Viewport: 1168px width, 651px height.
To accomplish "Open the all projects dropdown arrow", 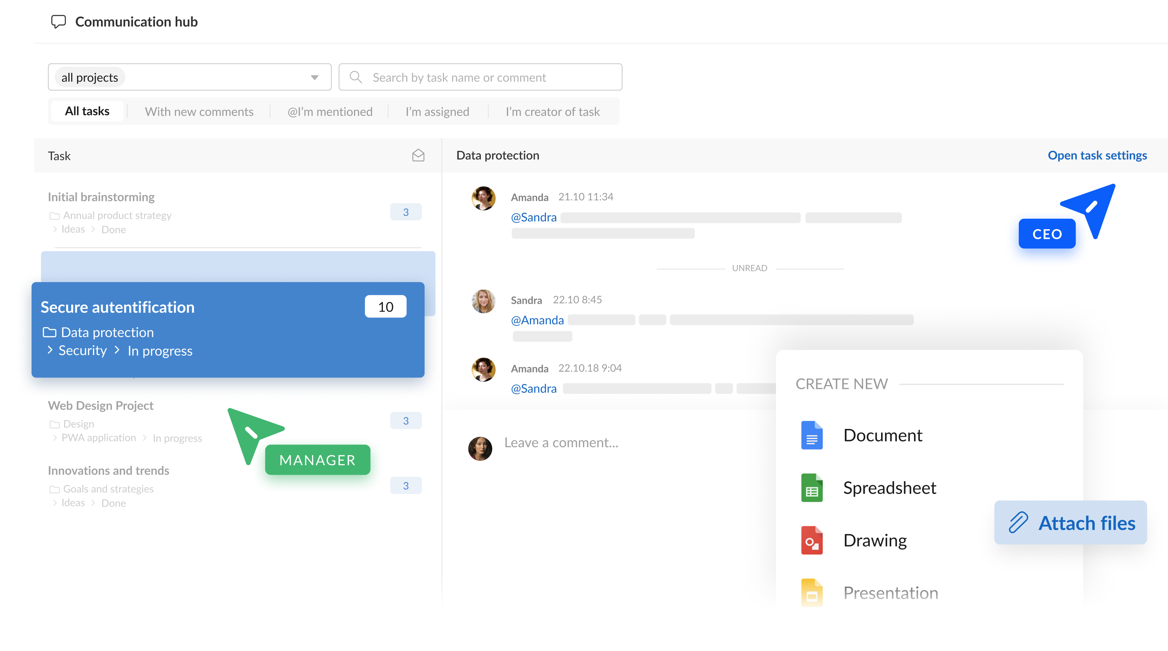I will click(x=314, y=78).
